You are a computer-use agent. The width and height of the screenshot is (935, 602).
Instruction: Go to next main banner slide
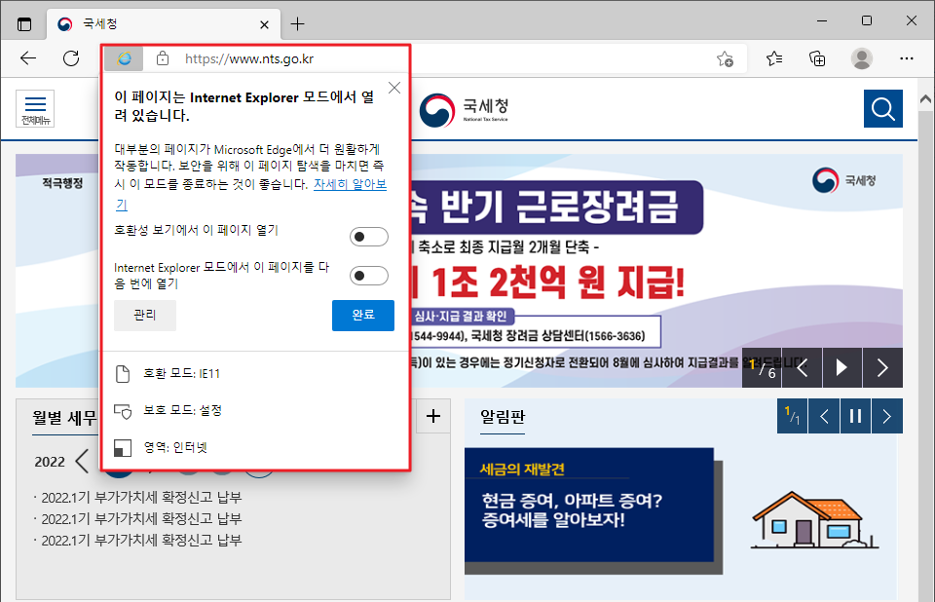(x=882, y=367)
